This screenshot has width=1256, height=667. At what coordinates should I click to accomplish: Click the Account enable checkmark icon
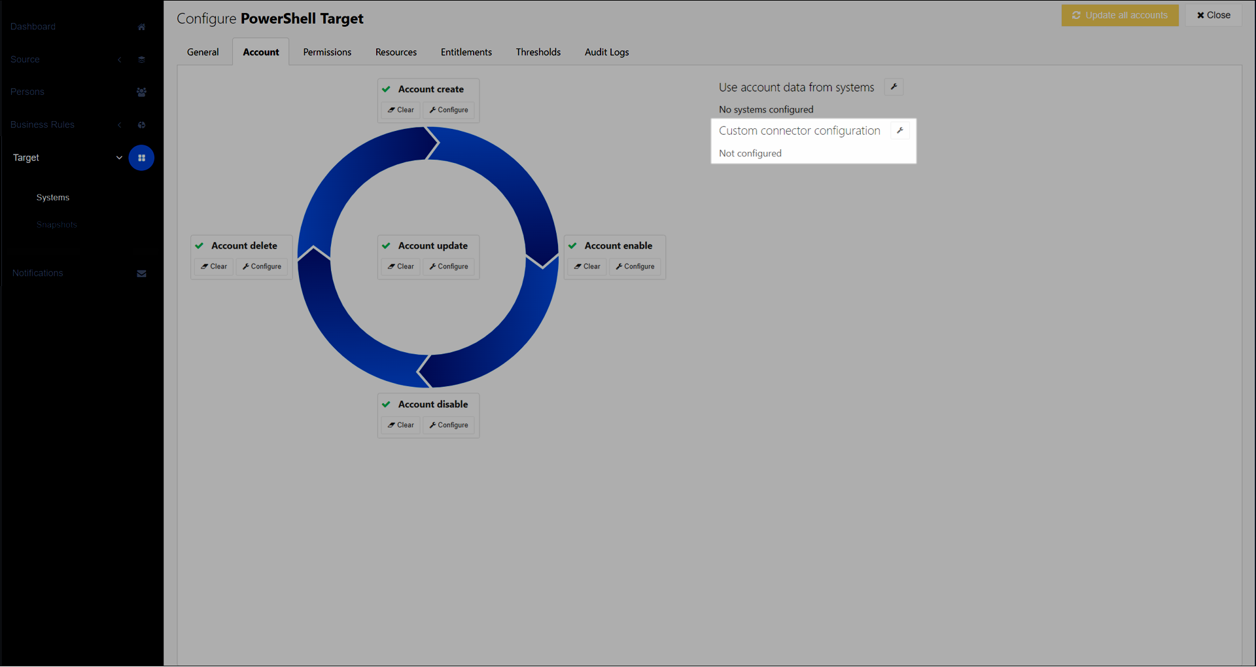tap(572, 245)
